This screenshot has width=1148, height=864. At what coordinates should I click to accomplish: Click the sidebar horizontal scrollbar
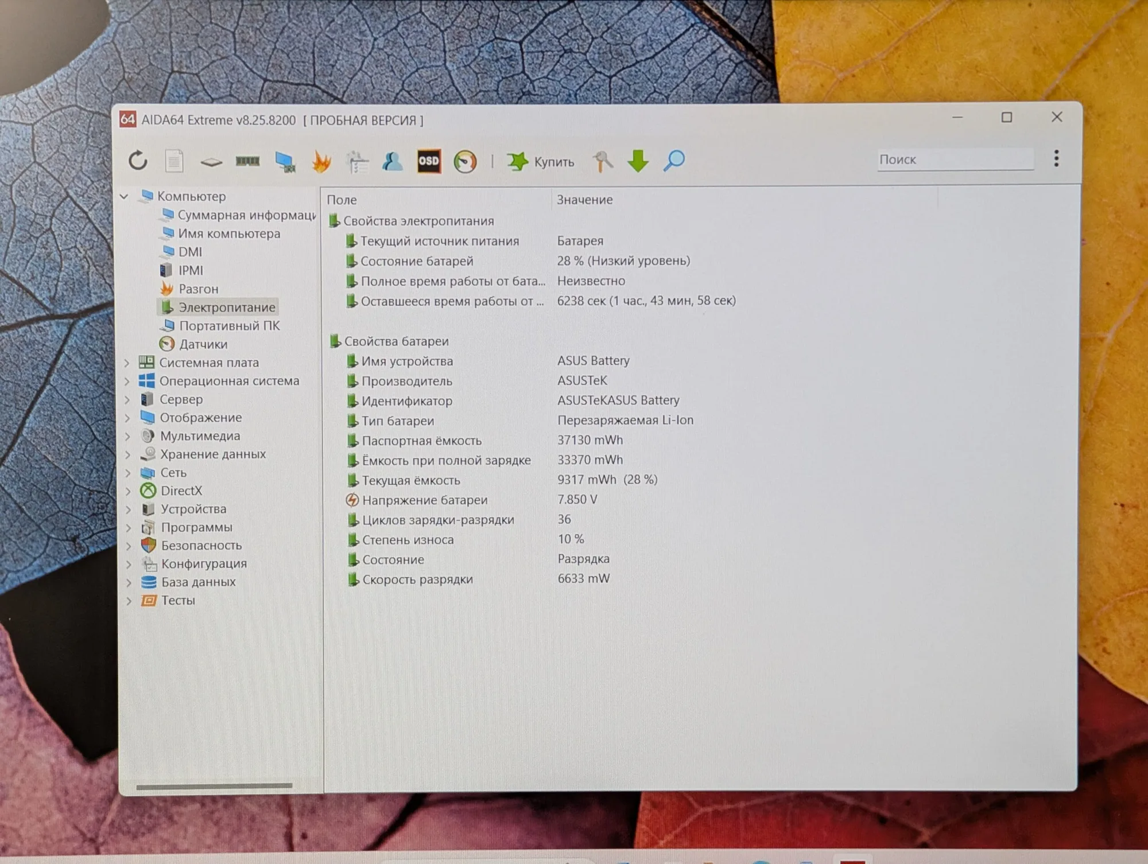coord(214,786)
